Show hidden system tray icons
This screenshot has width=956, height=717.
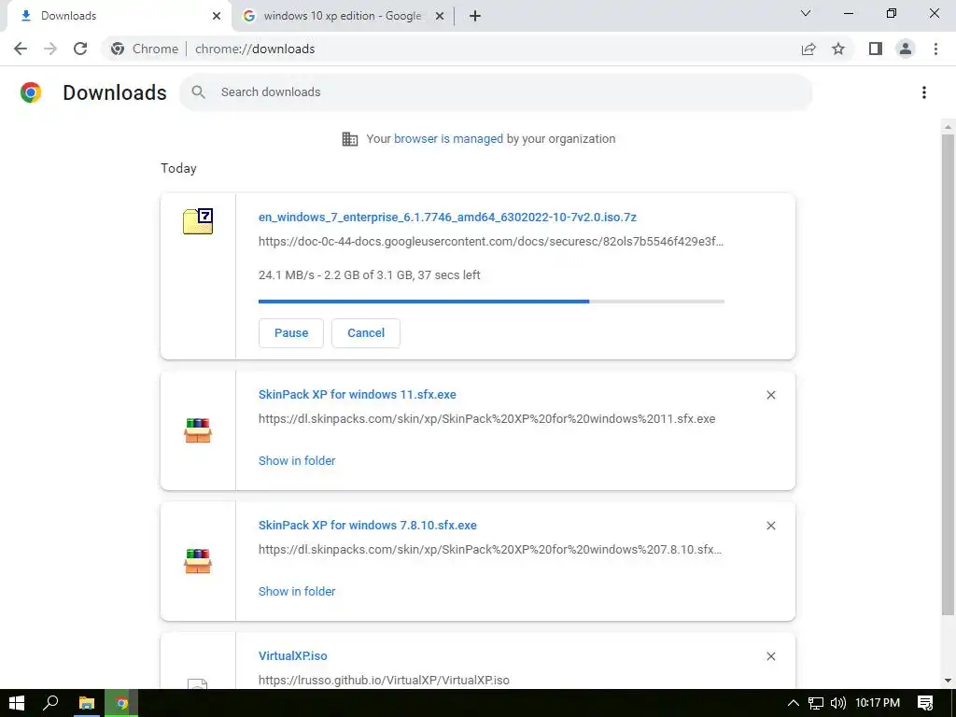(794, 703)
